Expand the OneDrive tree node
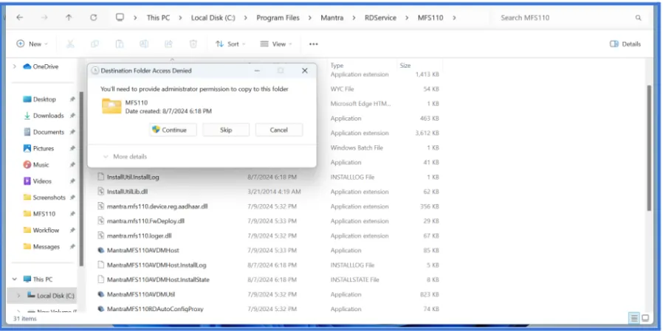This screenshot has width=663, height=331. tap(15, 66)
